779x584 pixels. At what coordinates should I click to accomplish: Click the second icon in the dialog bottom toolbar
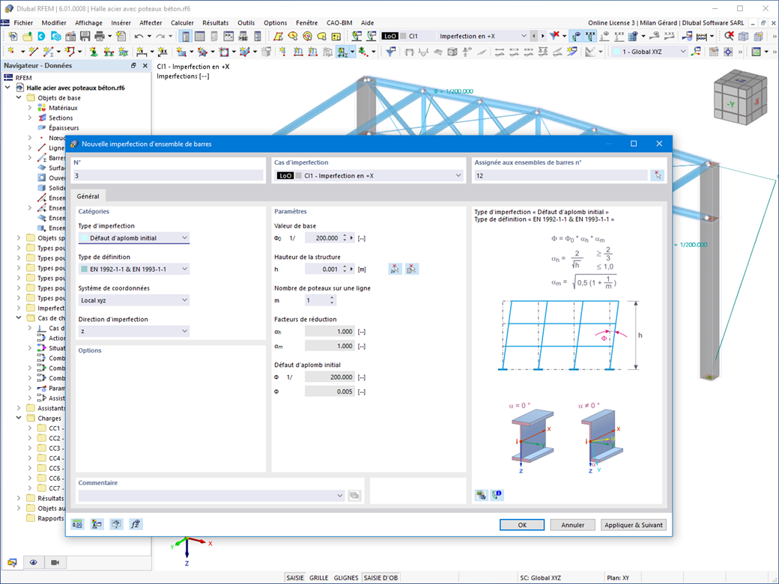(97, 524)
